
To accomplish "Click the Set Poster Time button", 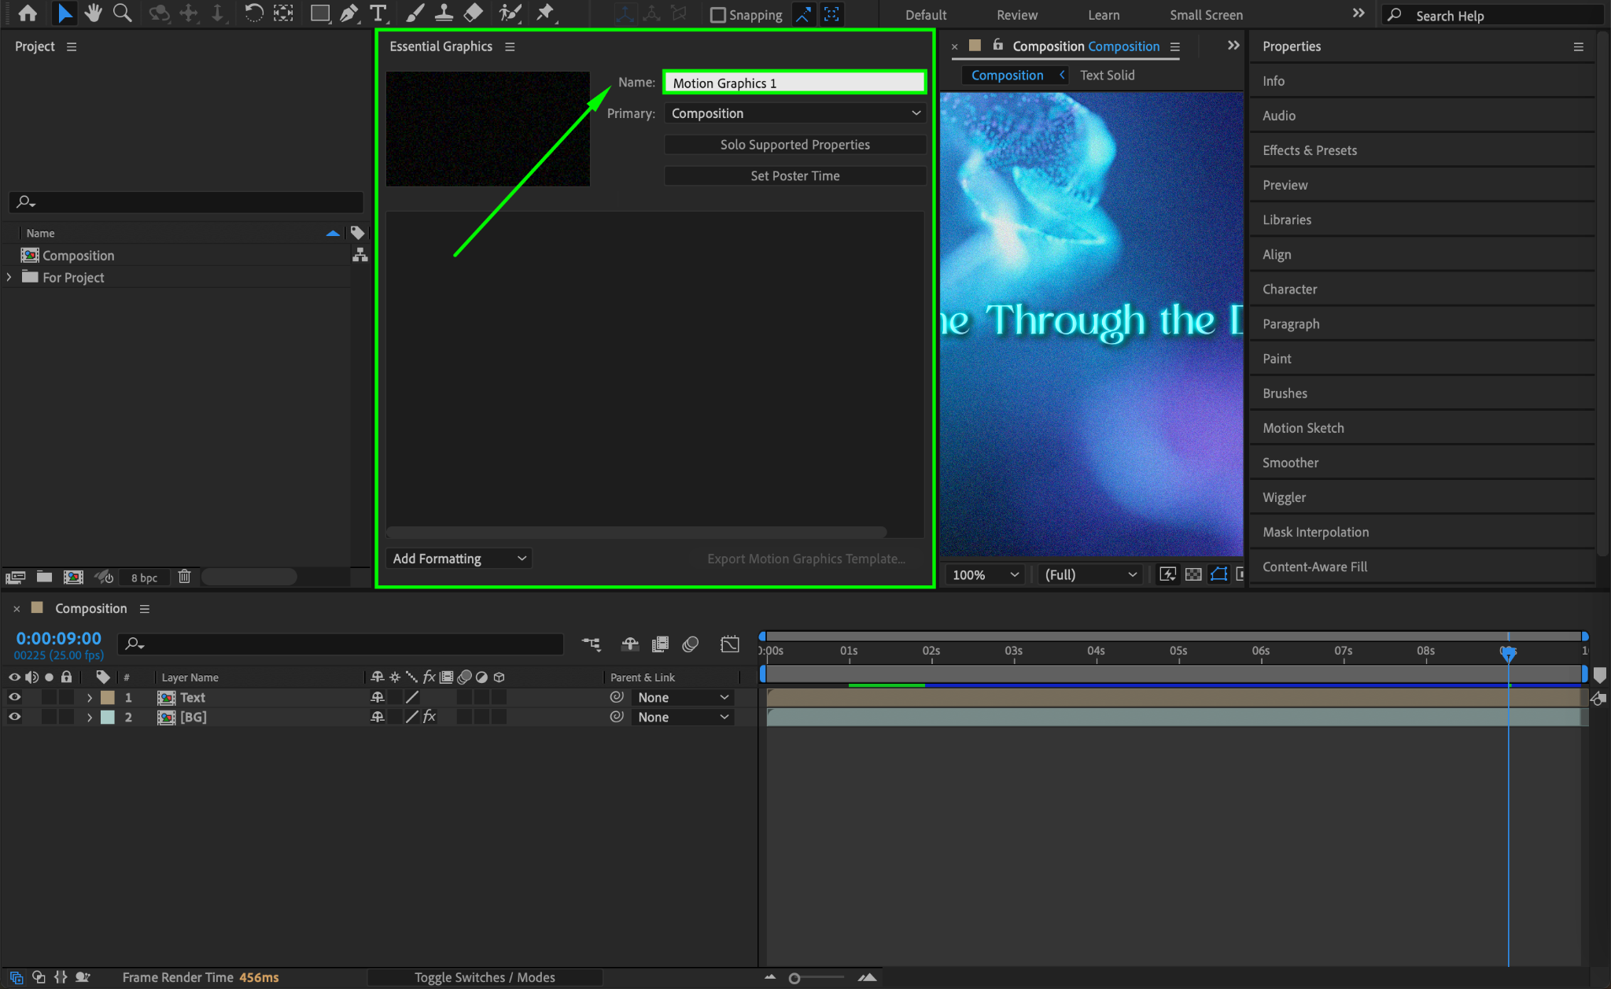I will pos(794,176).
